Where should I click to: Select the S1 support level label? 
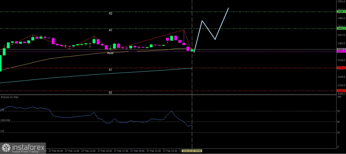pyautogui.click(x=110, y=69)
